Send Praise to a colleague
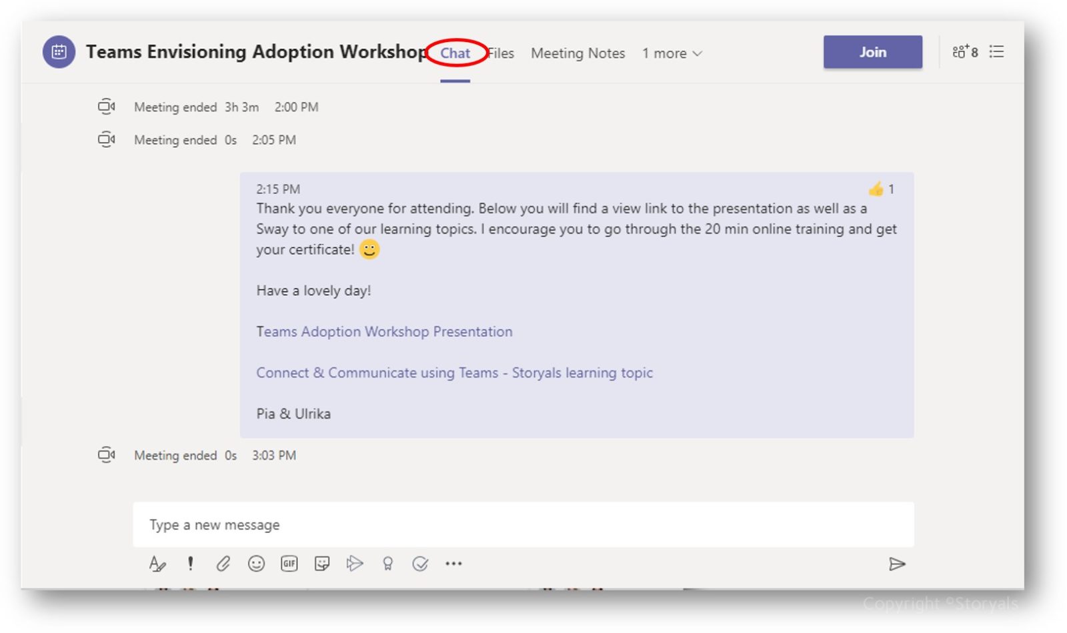Viewport: 1067px width, 633px height. coord(387,564)
